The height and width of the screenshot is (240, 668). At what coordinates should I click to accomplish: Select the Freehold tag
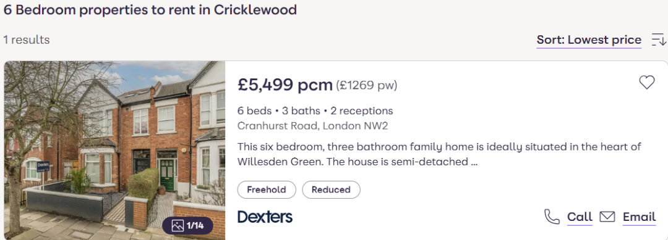tap(267, 189)
